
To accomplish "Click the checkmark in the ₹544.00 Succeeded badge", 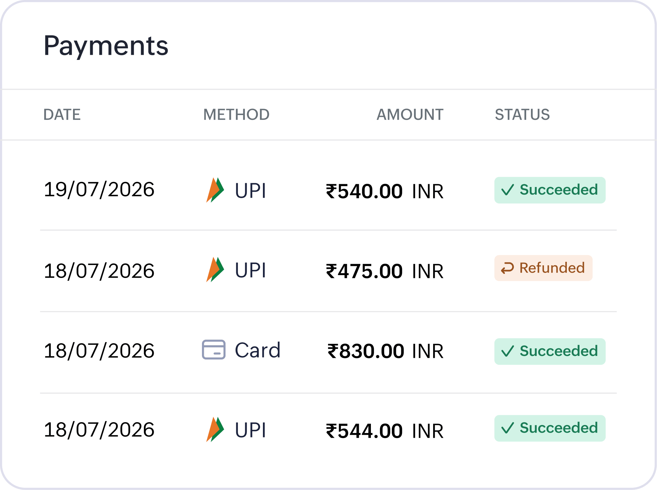I will (x=507, y=428).
